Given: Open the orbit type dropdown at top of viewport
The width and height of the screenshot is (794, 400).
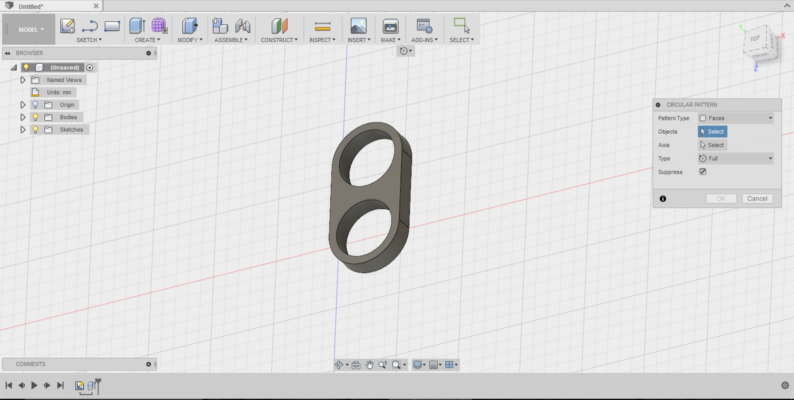Looking at the screenshot, I should point(406,51).
